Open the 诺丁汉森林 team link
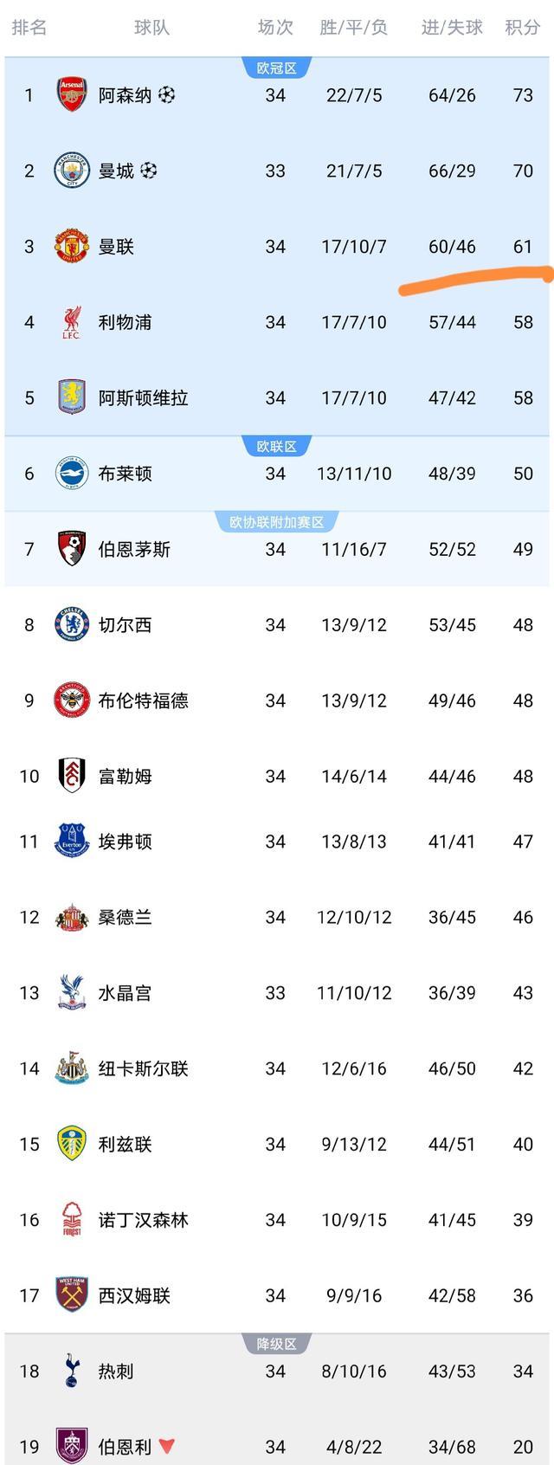Viewport: 554px width, 1465px height. (143, 1220)
